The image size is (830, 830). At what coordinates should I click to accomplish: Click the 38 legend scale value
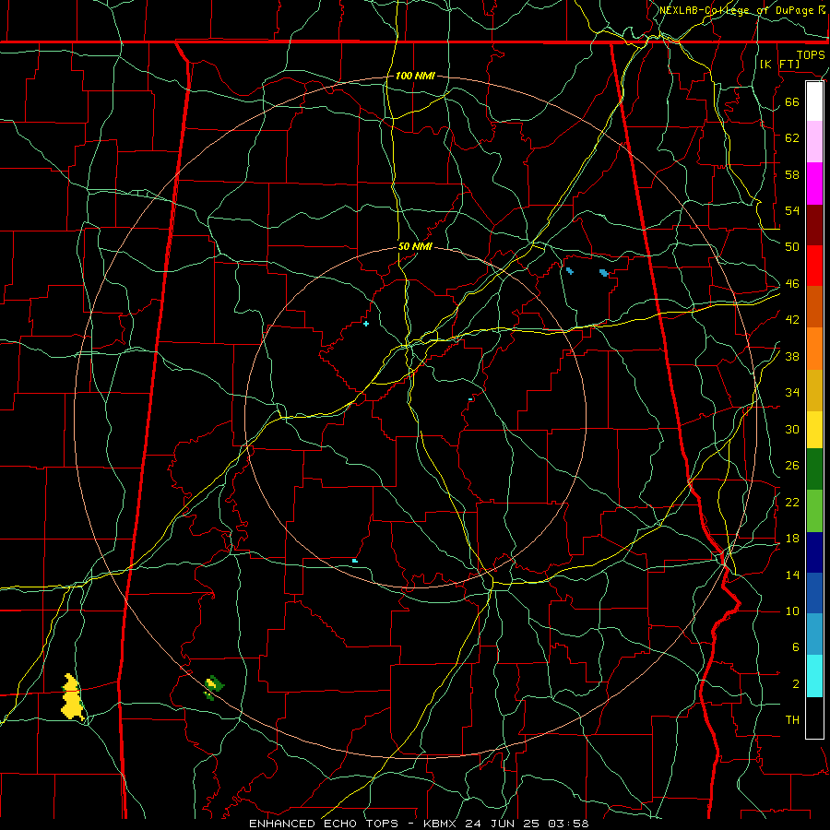tap(792, 356)
